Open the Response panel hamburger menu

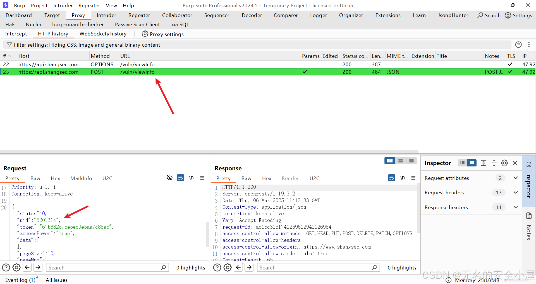[x=413, y=178]
